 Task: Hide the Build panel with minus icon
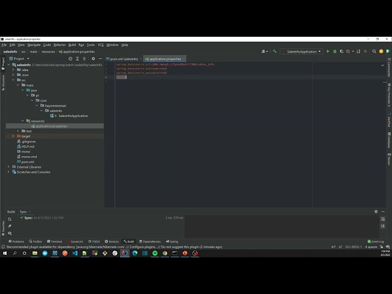point(383,211)
